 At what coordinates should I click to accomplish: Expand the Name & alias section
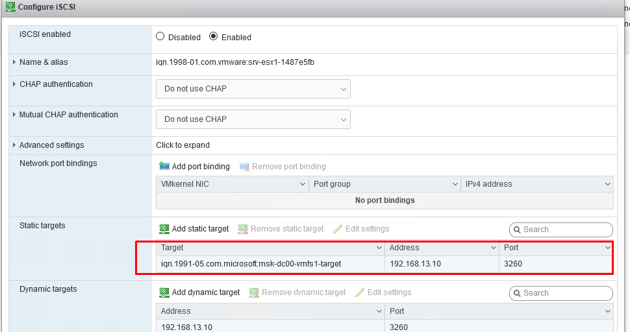(14, 62)
